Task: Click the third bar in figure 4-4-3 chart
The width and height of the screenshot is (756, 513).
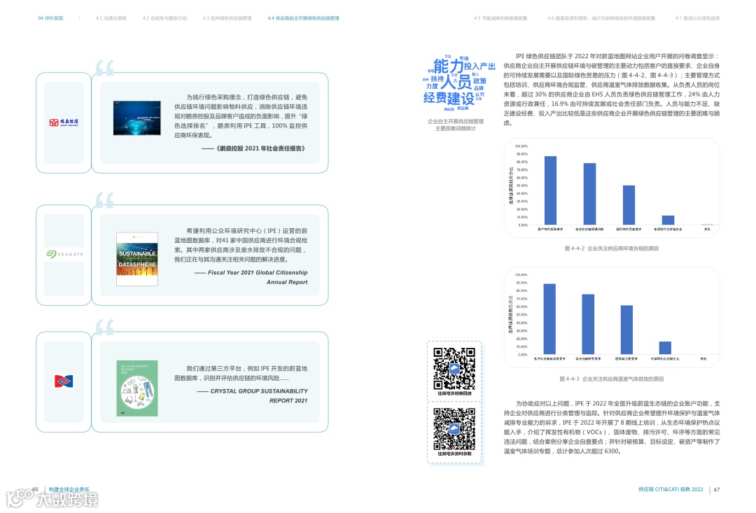Action: (x=626, y=330)
